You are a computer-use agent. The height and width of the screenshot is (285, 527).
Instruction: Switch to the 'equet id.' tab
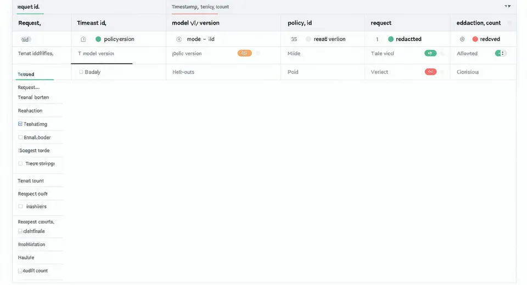[x=28, y=7]
